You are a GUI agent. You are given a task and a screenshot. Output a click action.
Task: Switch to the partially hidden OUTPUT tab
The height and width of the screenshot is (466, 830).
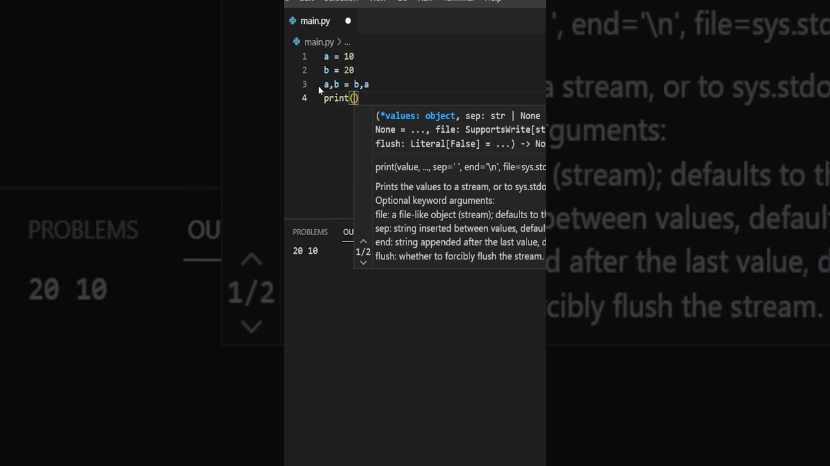pyautogui.click(x=348, y=232)
